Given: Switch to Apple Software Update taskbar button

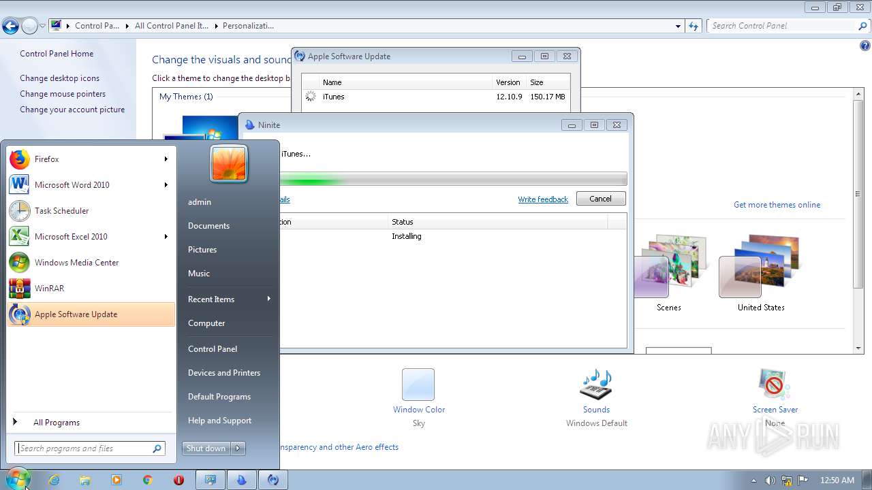Looking at the screenshot, I should click(x=273, y=480).
